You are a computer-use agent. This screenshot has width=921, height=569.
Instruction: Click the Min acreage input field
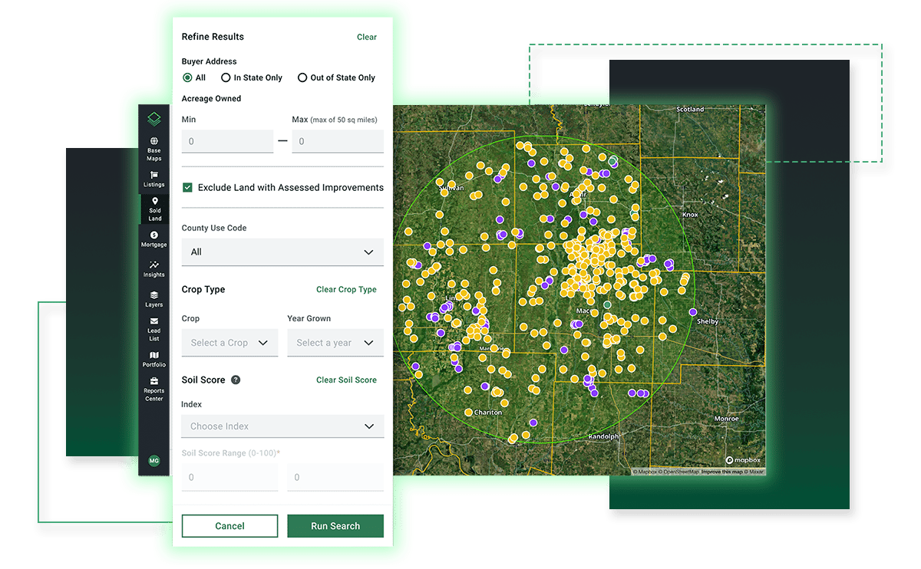point(227,141)
